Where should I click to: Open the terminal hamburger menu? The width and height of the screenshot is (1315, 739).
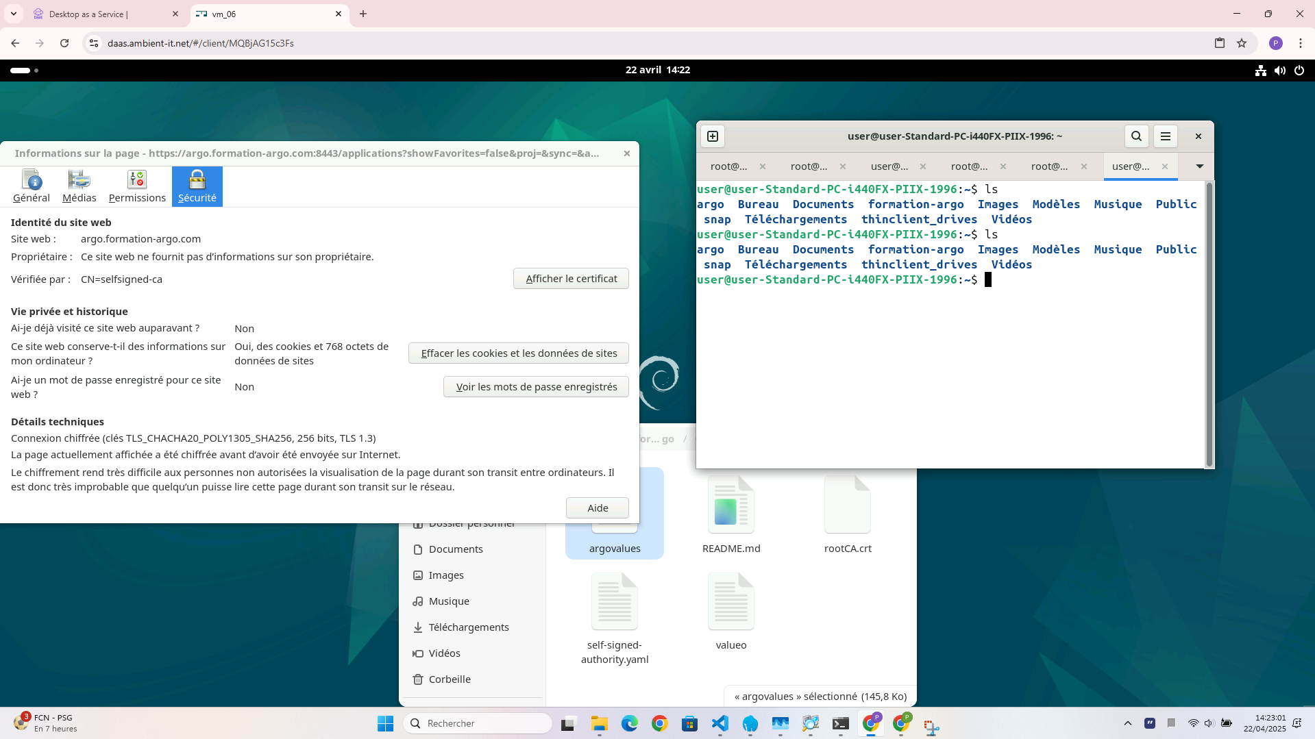pos(1166,136)
